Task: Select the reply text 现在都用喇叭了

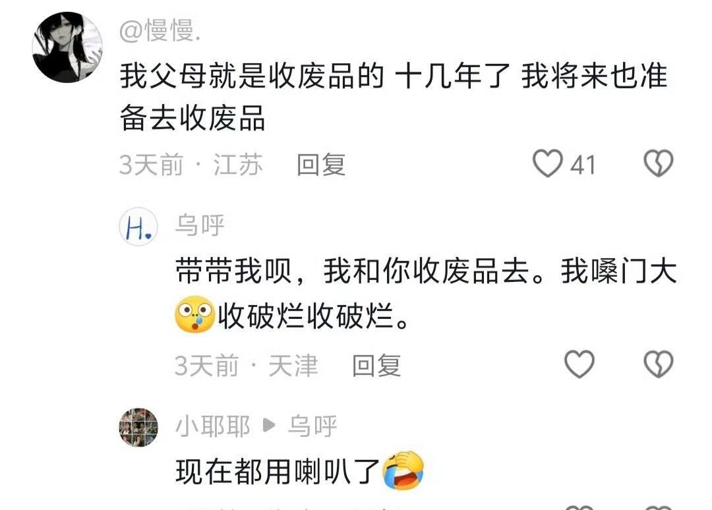Action: pos(278,472)
